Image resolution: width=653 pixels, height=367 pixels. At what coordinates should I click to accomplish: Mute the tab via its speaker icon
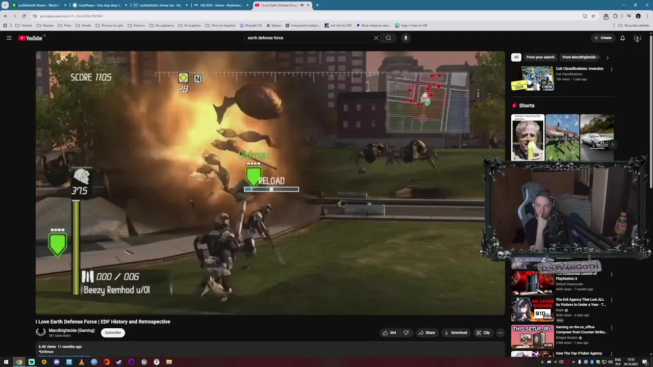click(x=302, y=5)
